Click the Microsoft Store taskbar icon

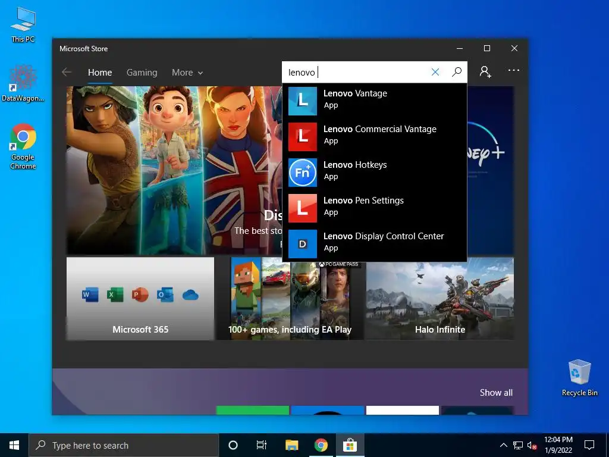point(350,445)
